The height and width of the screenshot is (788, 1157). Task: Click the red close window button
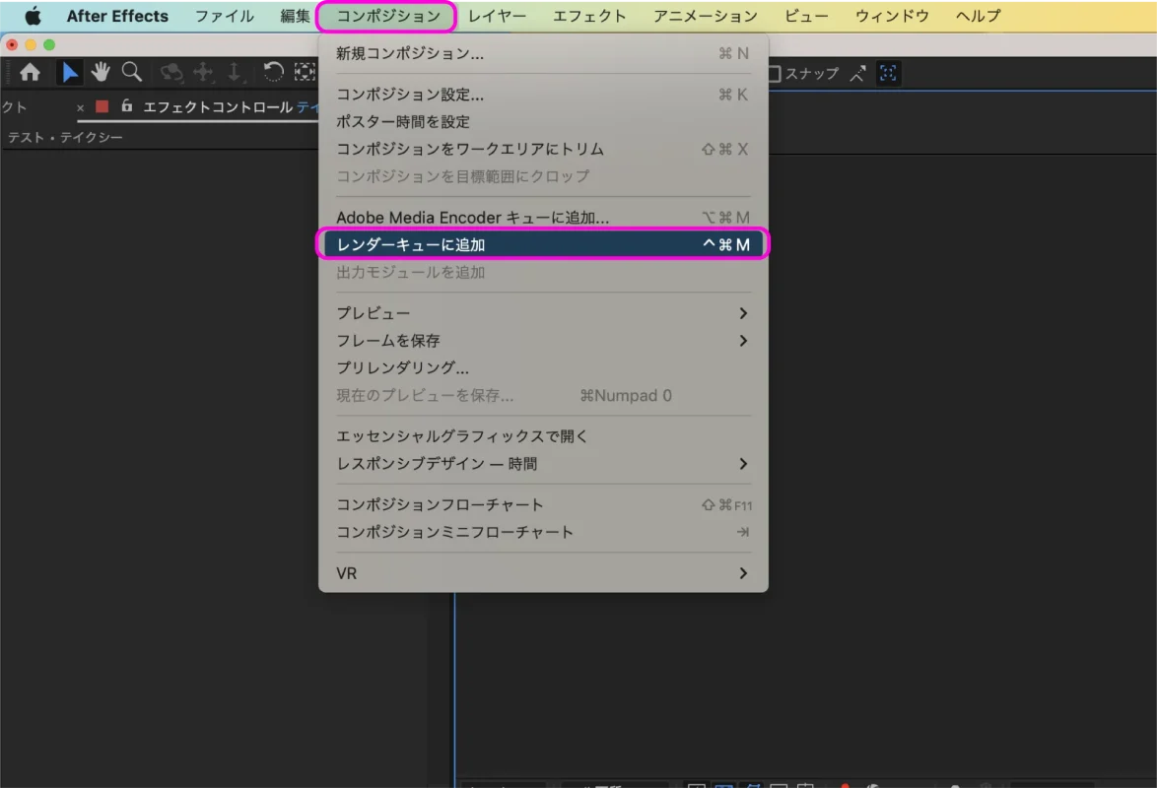pos(12,45)
